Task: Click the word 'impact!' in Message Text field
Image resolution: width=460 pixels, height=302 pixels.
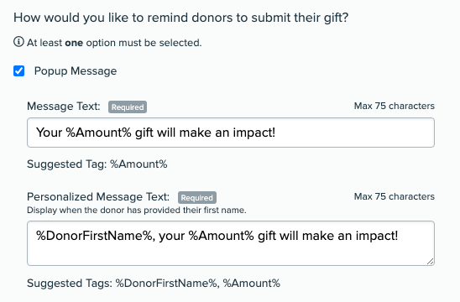Action: pyautogui.click(x=254, y=133)
